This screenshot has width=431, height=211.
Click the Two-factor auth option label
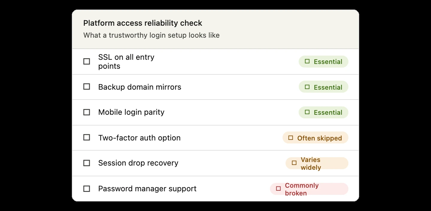[x=139, y=138]
